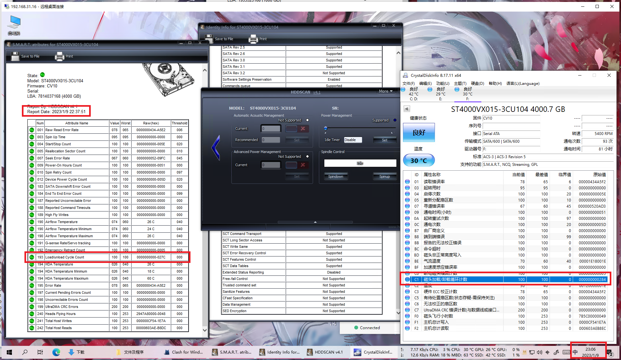The image size is (621, 360).
Task: Click scroll down arrow in Identity Info window
Action: pyautogui.click(x=398, y=312)
